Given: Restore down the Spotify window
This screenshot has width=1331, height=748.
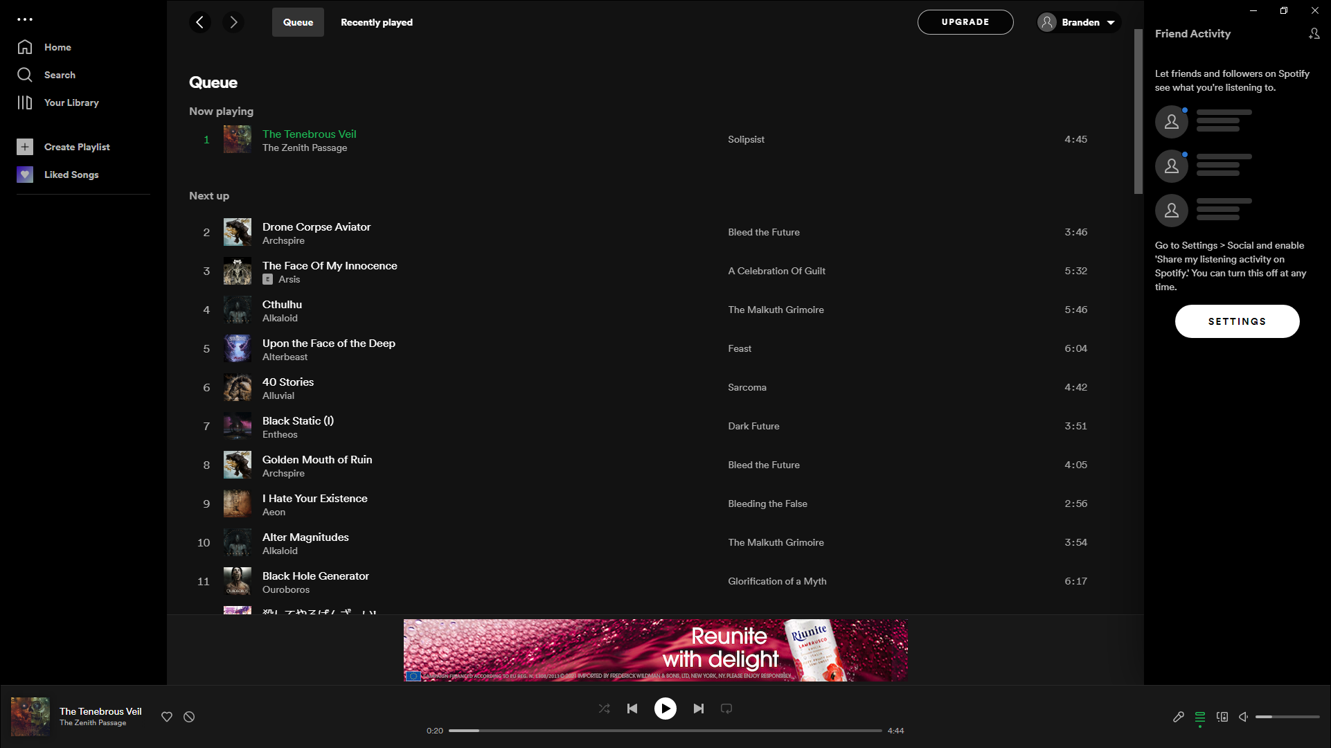Looking at the screenshot, I should click(1283, 10).
